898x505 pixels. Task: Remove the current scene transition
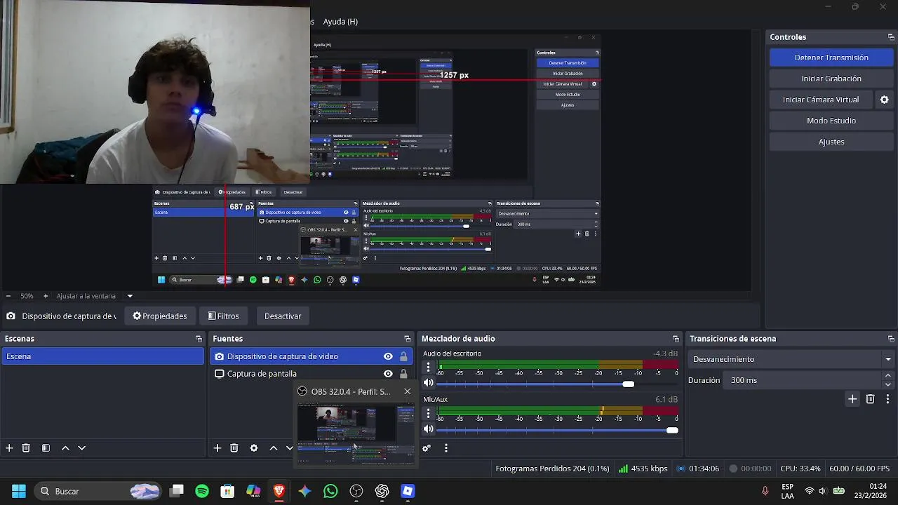click(870, 399)
